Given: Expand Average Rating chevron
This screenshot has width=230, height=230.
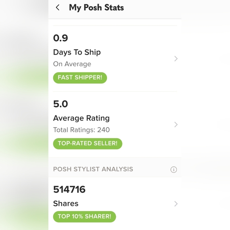Looking at the screenshot, I should 176,125.
